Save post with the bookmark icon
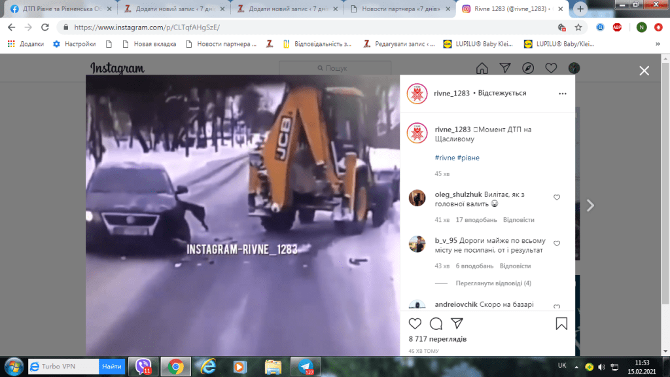 [561, 323]
